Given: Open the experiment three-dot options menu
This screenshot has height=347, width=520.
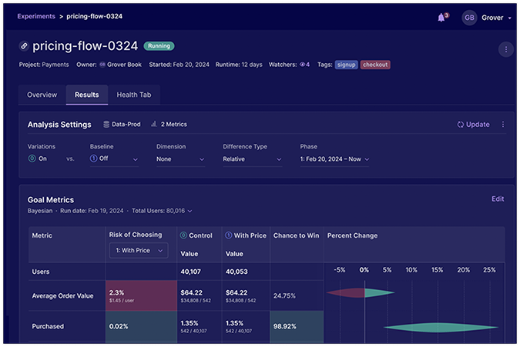Looking at the screenshot, I should (x=505, y=49).
